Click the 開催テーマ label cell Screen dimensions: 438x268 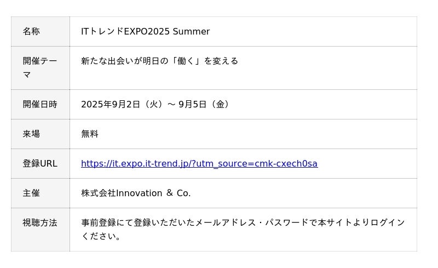click(41, 68)
